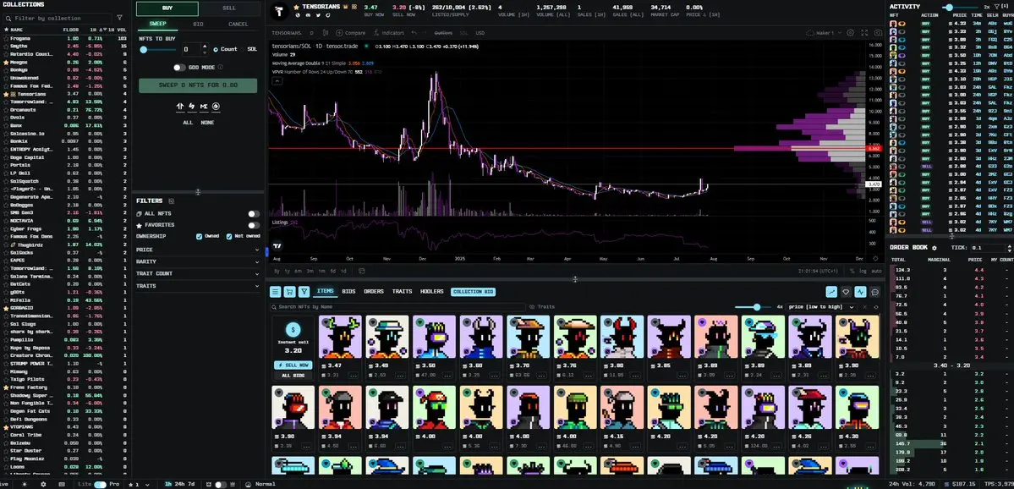This screenshot has height=489, width=1014.
Task: Open the HOLDERS tab
Action: click(432, 292)
